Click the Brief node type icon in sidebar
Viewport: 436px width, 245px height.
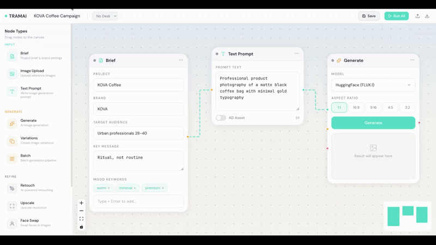12,56
